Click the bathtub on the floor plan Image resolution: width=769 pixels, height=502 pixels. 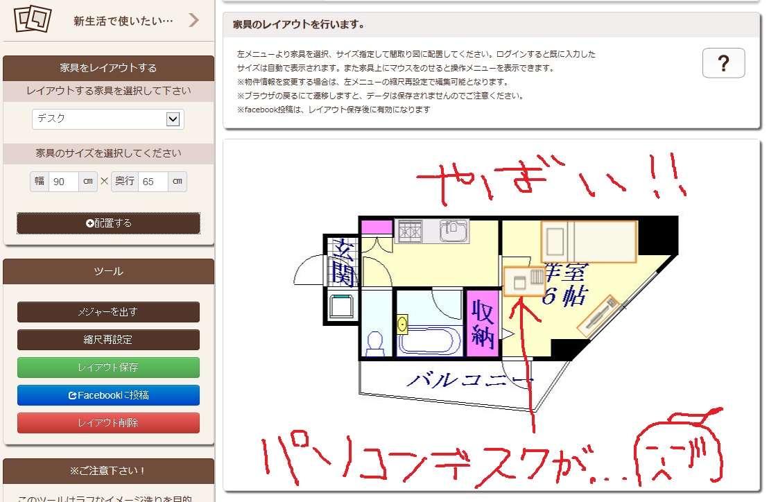[x=430, y=340]
